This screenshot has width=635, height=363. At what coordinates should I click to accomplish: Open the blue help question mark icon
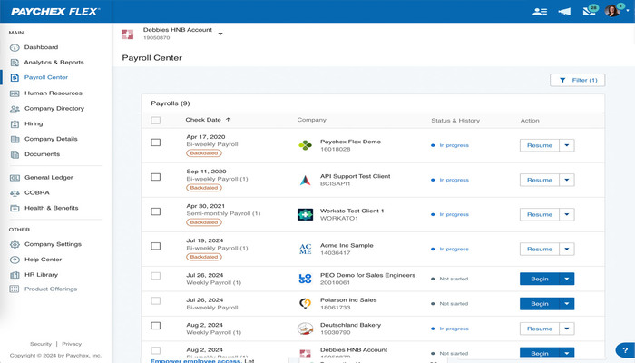pyautogui.click(x=624, y=350)
